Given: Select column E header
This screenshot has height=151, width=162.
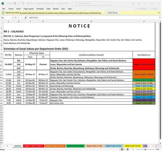Looking at the screenshot, I should [x=91, y=21].
